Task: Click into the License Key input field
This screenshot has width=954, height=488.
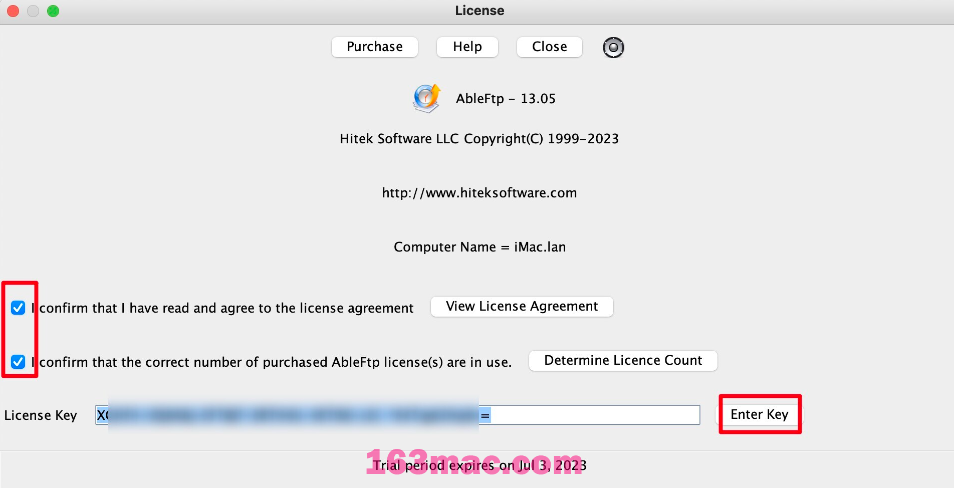Action: point(398,415)
